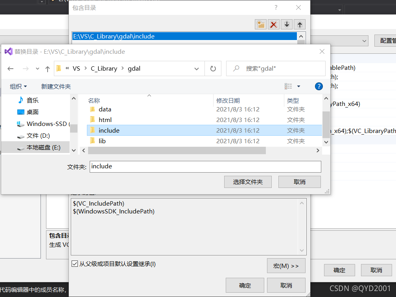
Task: Click file list horizontal scrollbar right arrow
Action: coord(318,150)
